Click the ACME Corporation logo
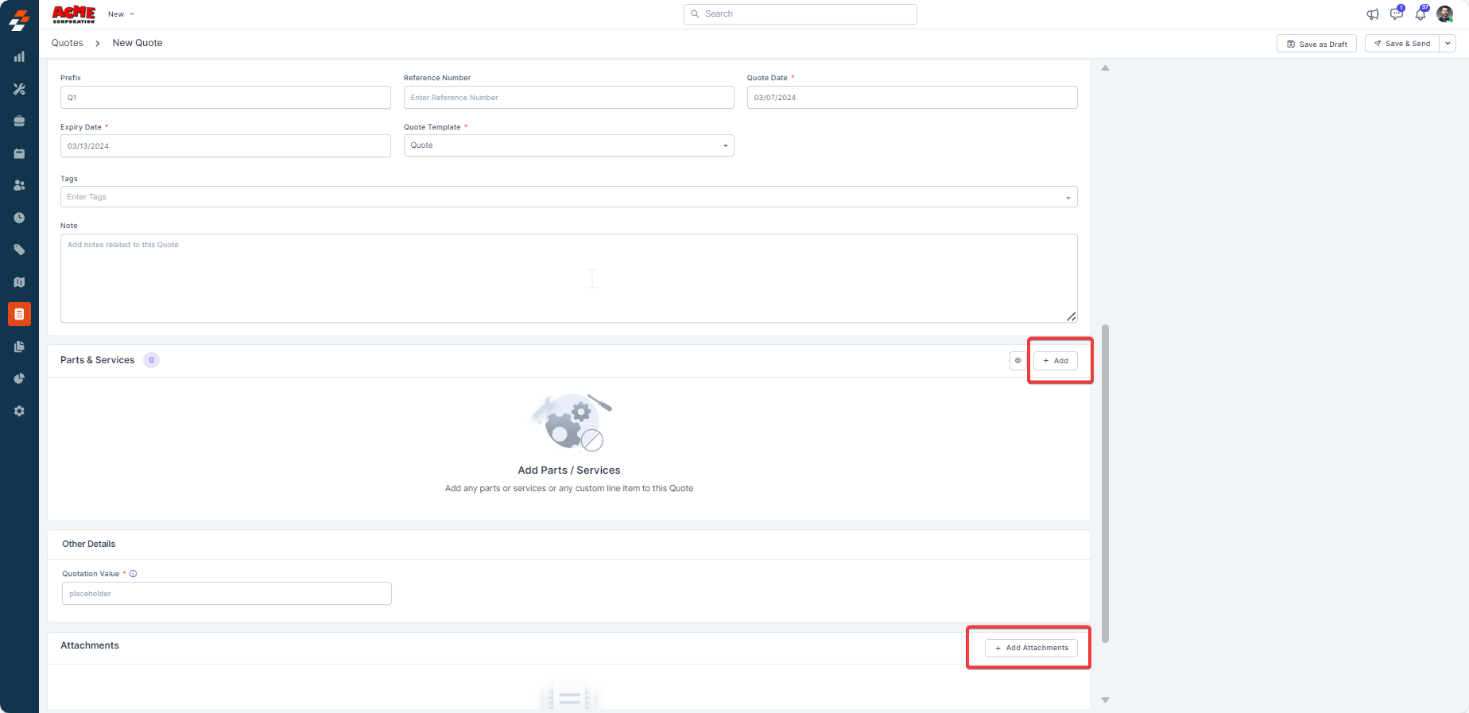Screen dimensions: 1469x713 (73, 14)
